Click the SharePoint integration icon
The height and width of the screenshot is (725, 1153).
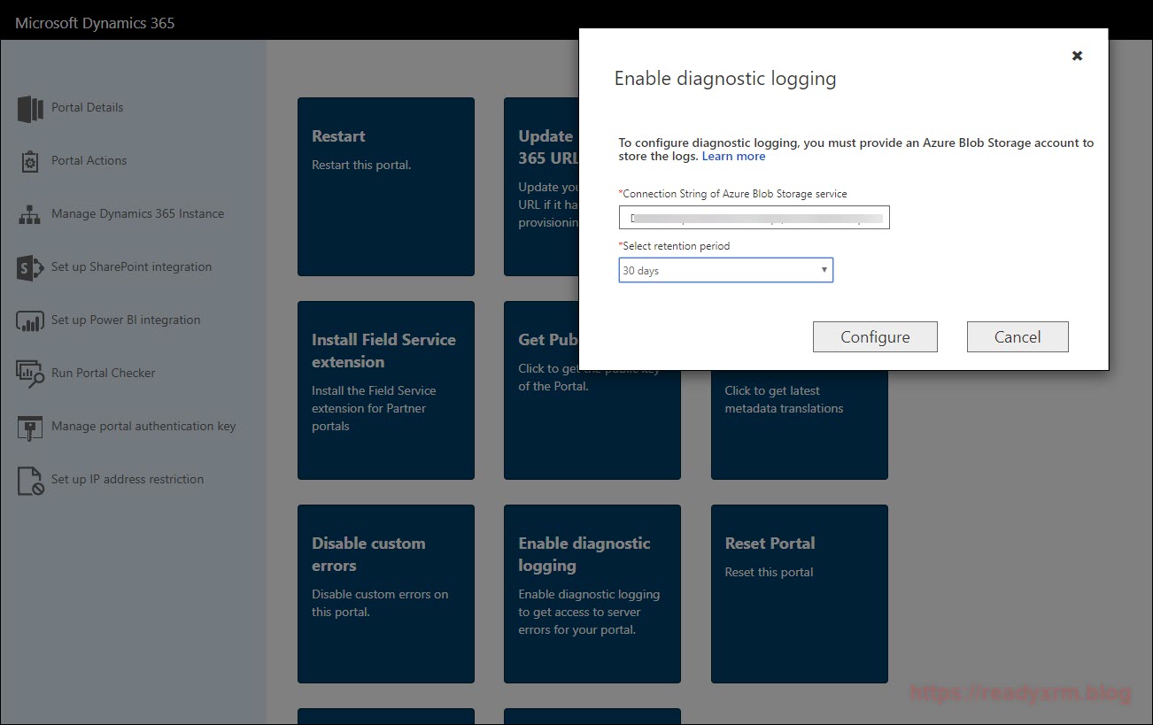30,268
